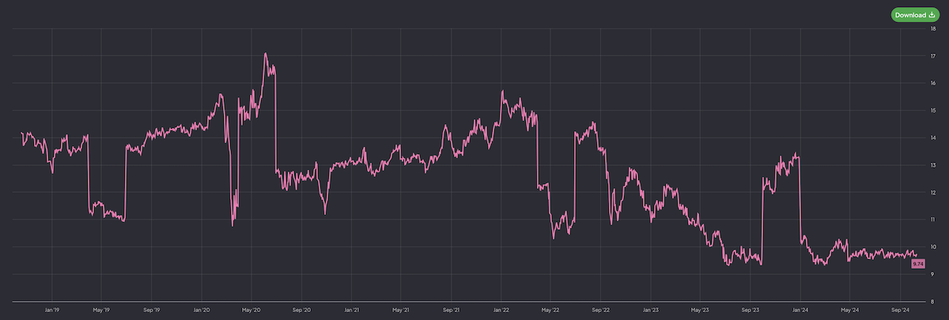The width and height of the screenshot is (949, 320).
Task: Click the download arrow icon
Action: tap(932, 14)
